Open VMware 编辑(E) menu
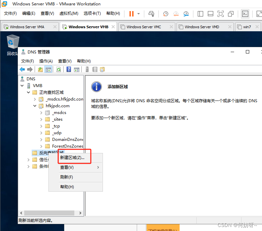 pos(29,13)
